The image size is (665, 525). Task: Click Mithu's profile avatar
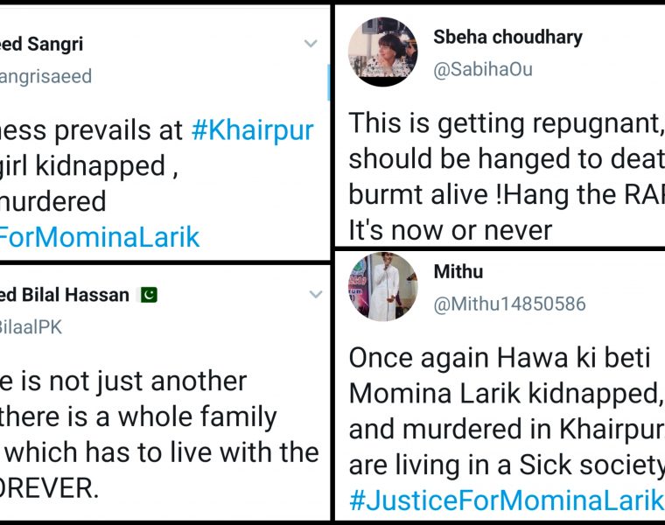(x=383, y=286)
